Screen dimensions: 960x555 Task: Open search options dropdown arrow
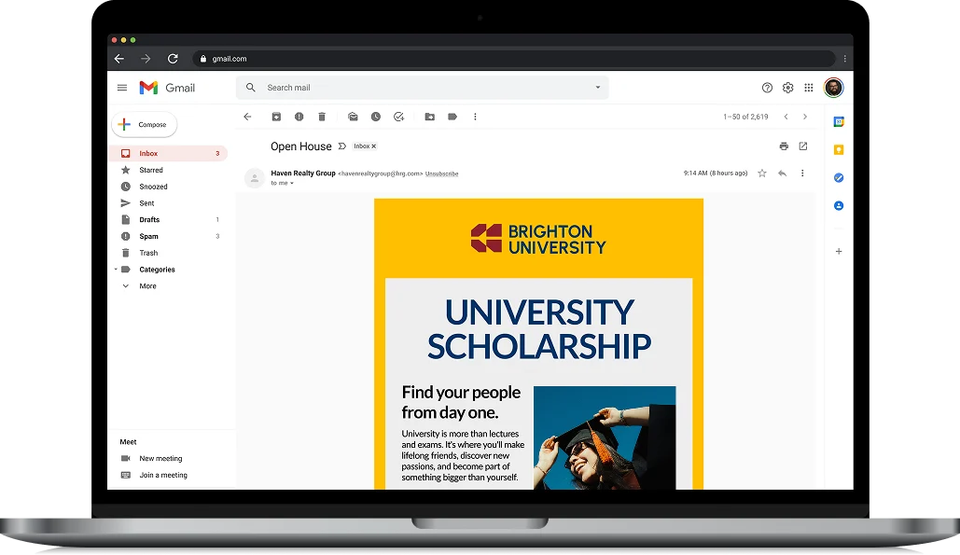[x=597, y=88]
